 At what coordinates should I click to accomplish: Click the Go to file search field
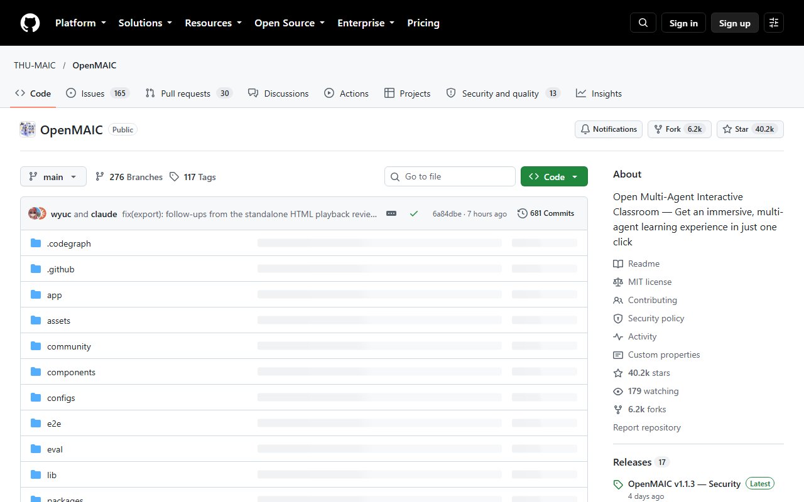coord(450,177)
